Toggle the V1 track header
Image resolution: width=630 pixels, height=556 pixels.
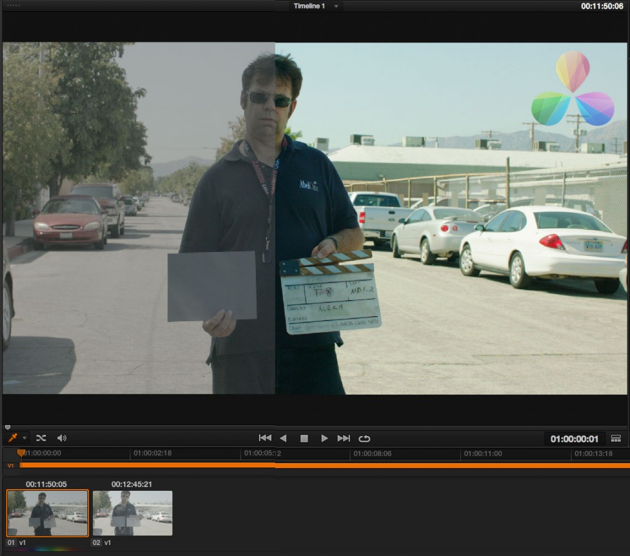click(10, 466)
